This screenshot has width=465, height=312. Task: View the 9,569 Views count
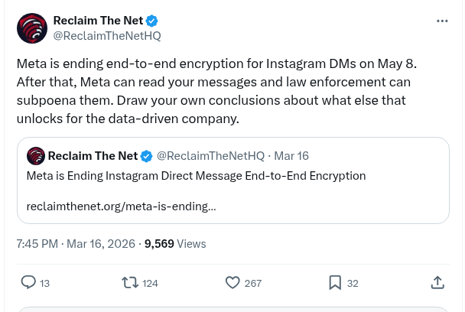pos(175,244)
